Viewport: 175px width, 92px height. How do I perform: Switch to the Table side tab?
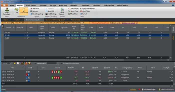(173, 29)
